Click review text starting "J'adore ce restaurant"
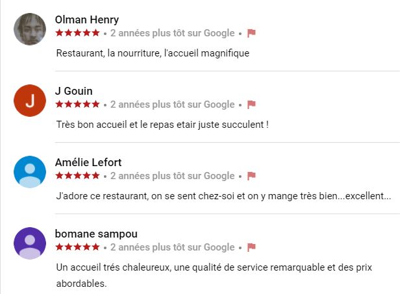 tap(223, 196)
